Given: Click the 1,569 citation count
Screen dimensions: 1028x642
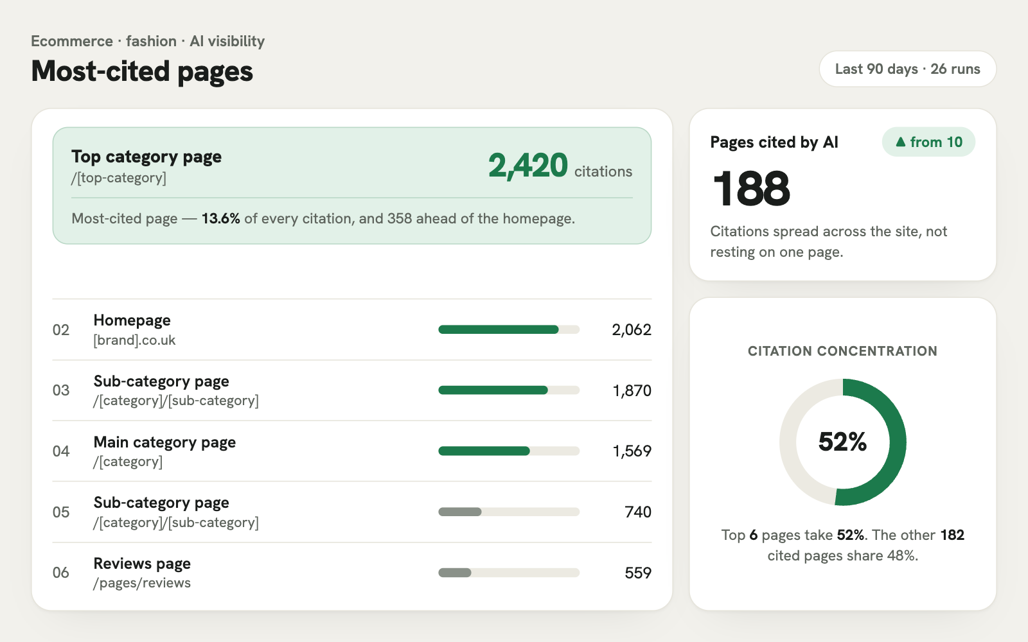Looking at the screenshot, I should (632, 451).
